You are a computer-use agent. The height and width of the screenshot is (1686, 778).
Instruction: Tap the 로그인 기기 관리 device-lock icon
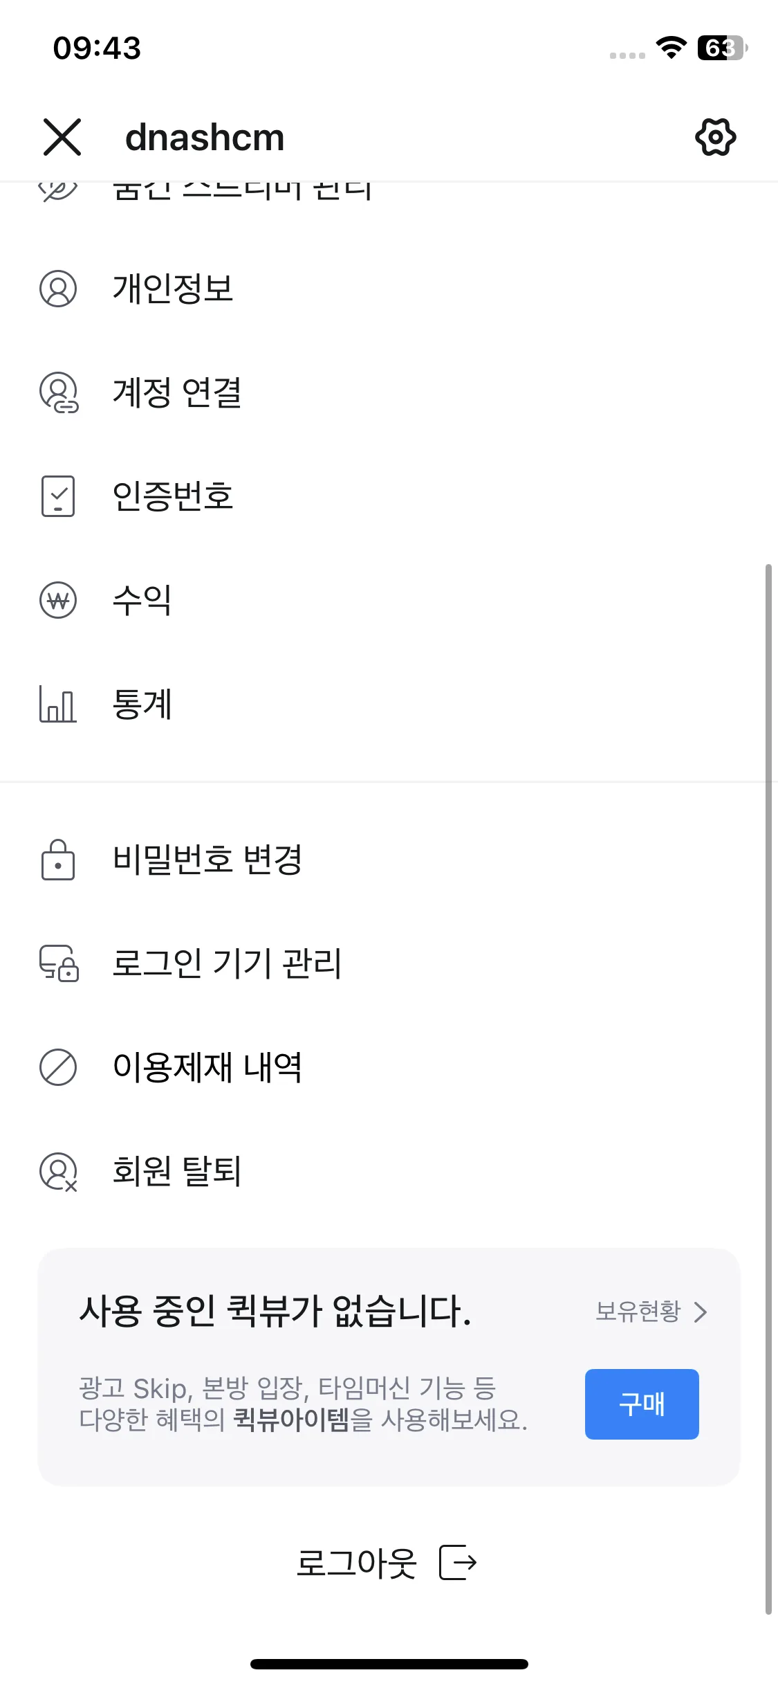[59, 963]
